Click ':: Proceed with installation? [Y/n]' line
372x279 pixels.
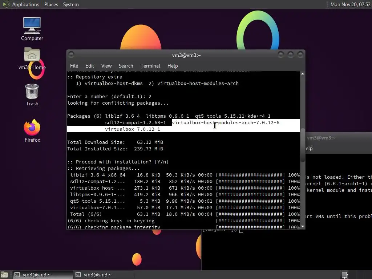pyautogui.click(x=118, y=162)
